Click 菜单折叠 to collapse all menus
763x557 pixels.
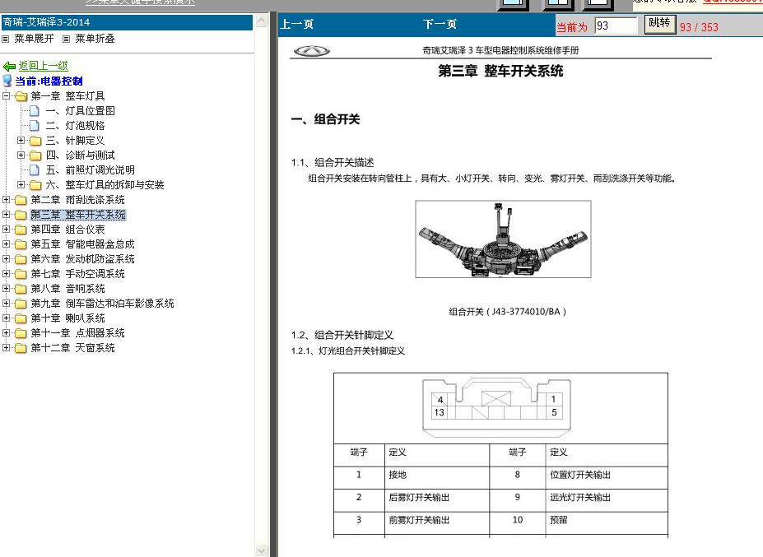point(95,39)
